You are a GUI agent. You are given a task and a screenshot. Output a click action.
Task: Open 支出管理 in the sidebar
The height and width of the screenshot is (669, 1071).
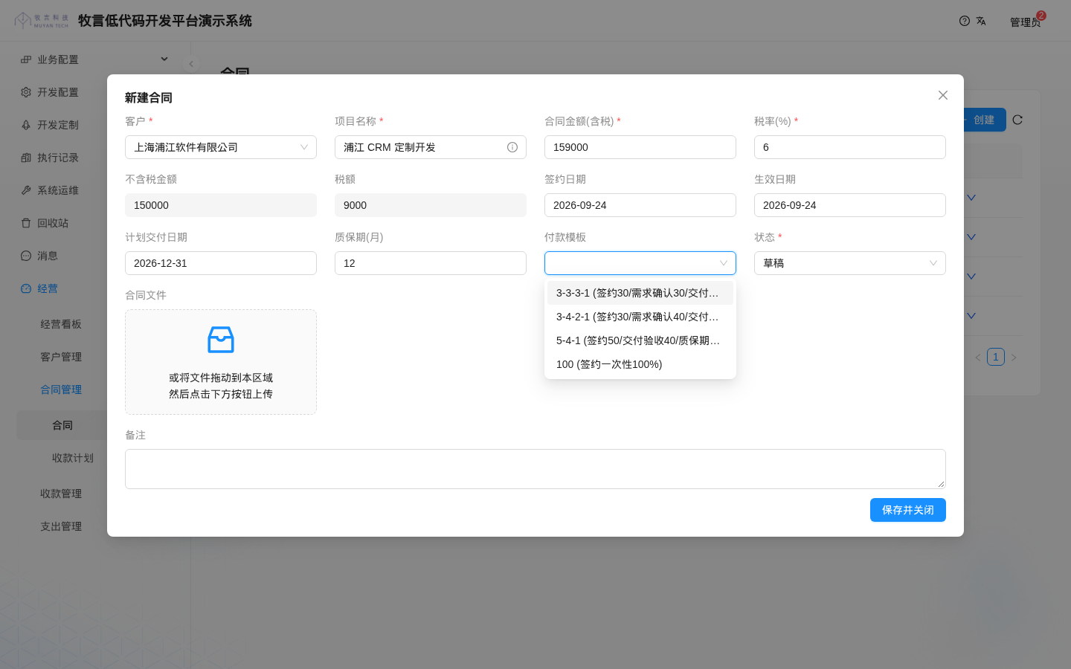tap(61, 526)
